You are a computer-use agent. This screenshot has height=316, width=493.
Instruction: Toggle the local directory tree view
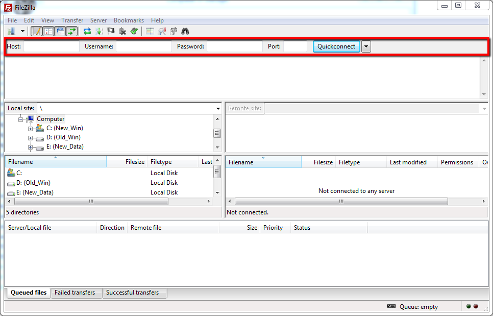pos(48,32)
